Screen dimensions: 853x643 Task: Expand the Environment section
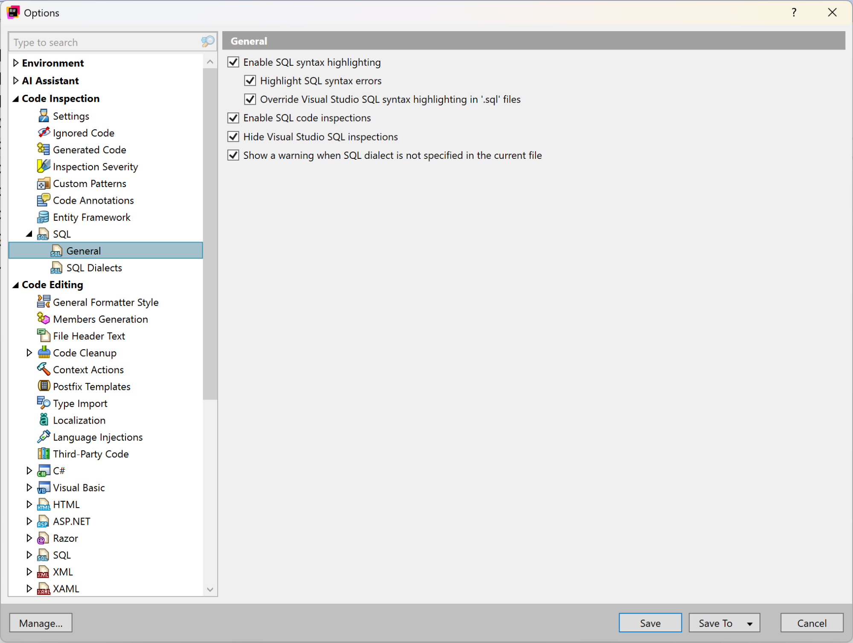[16, 63]
